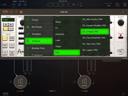Close the iSEM plugin window
The width and height of the screenshot is (128, 96).
[x=123, y=12]
